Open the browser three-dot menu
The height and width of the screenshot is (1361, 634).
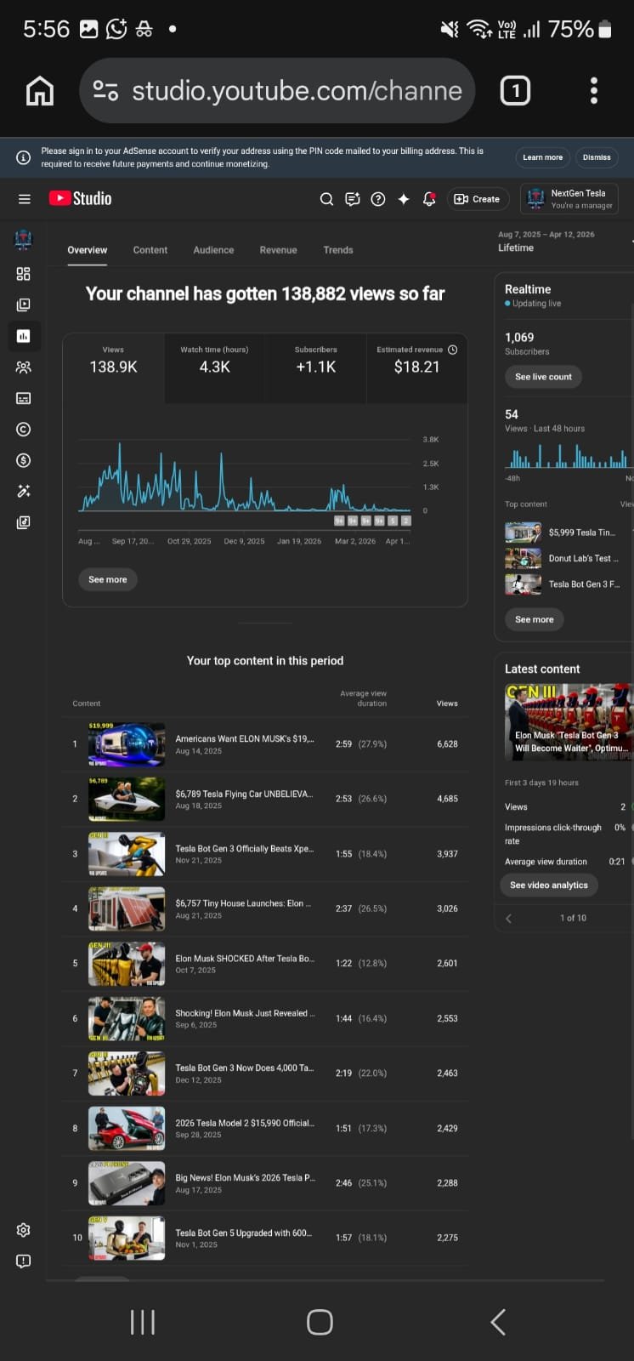point(593,91)
